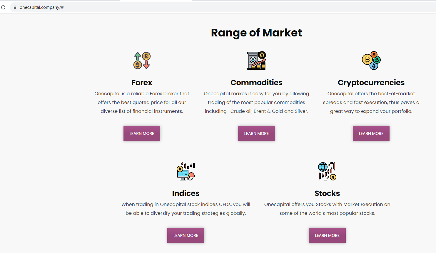
Task: Click the Indices chart monitor icon
Action: pos(186,171)
